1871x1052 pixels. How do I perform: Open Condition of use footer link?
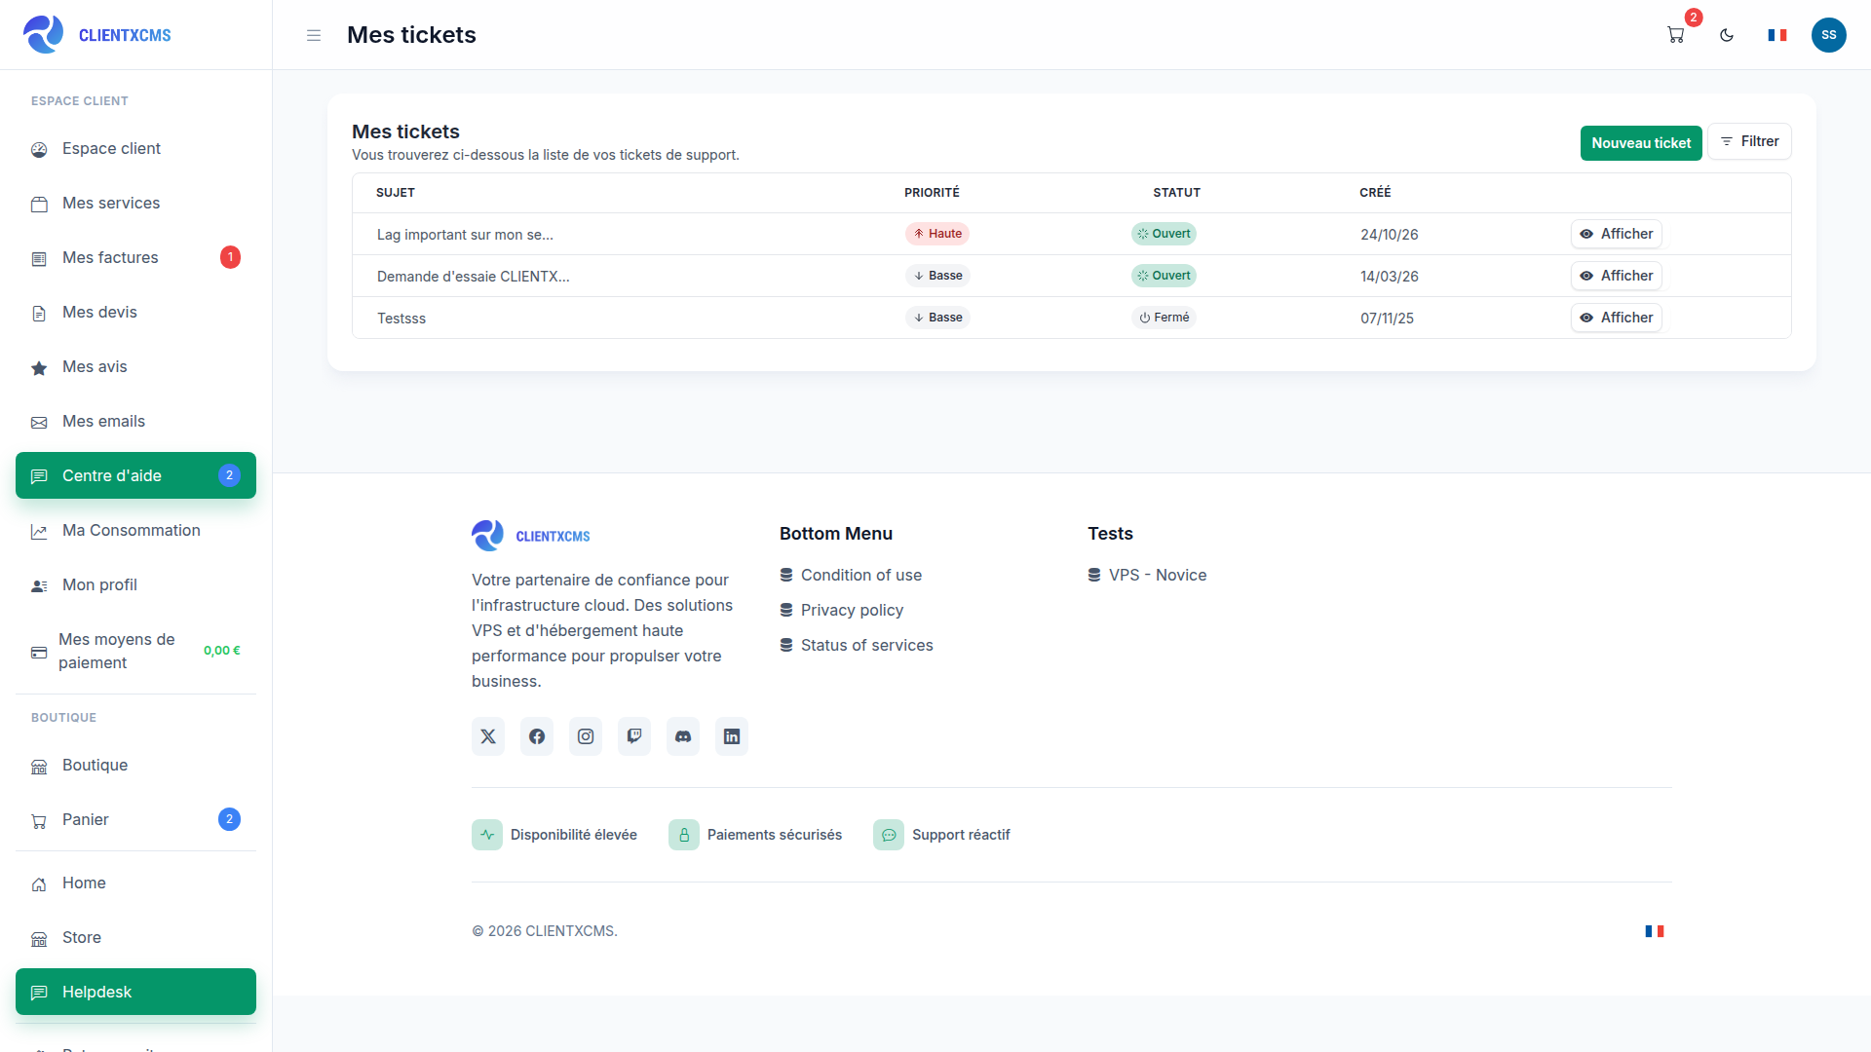(851, 576)
